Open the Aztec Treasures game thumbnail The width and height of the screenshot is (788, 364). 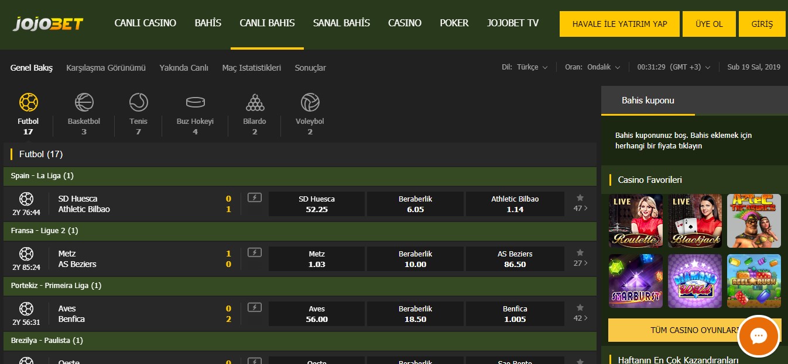pyautogui.click(x=754, y=221)
